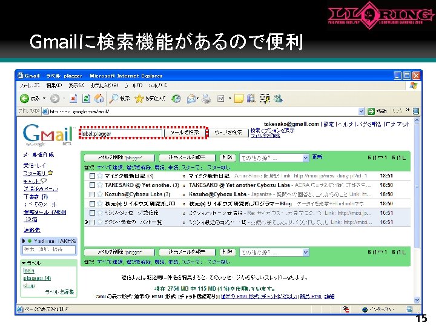Click the Messenger people toolbar icon

tap(278, 99)
